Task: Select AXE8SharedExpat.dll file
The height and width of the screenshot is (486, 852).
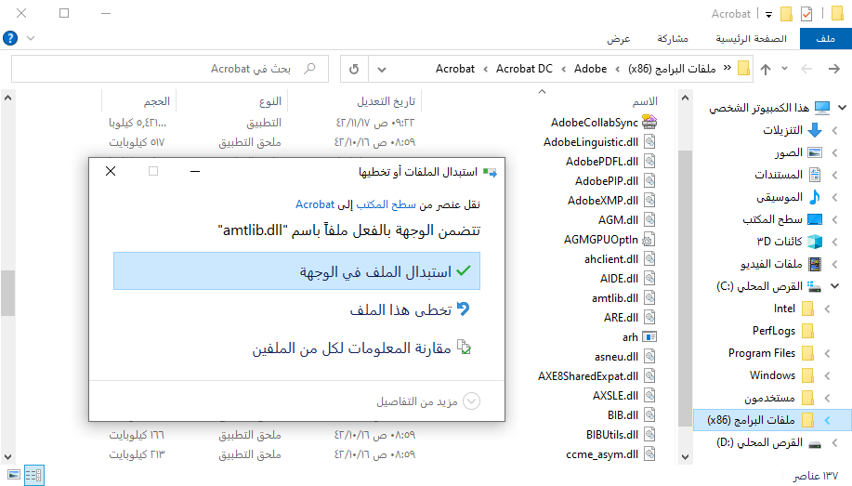Action: [x=588, y=376]
